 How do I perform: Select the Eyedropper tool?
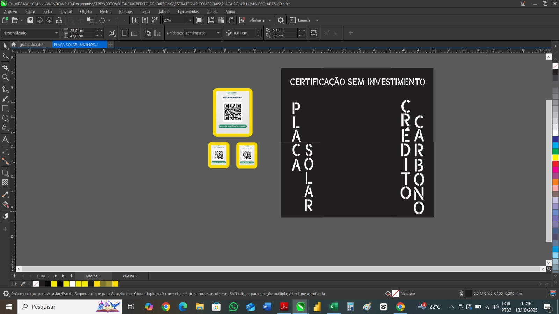coord(5,194)
